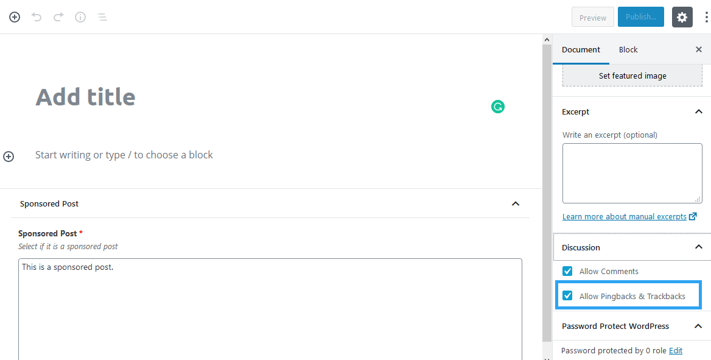Click into the excerpt text area

[632, 173]
